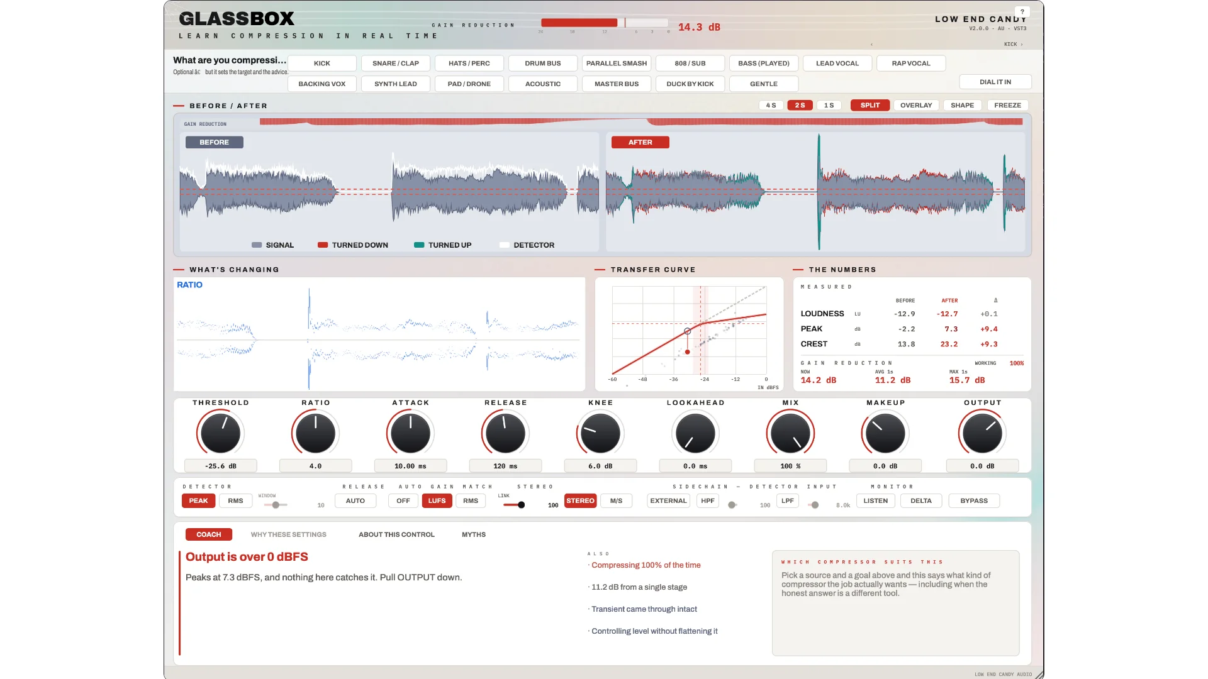Open the WHY THESE SETTINGS tab
1208x679 pixels.
point(289,535)
